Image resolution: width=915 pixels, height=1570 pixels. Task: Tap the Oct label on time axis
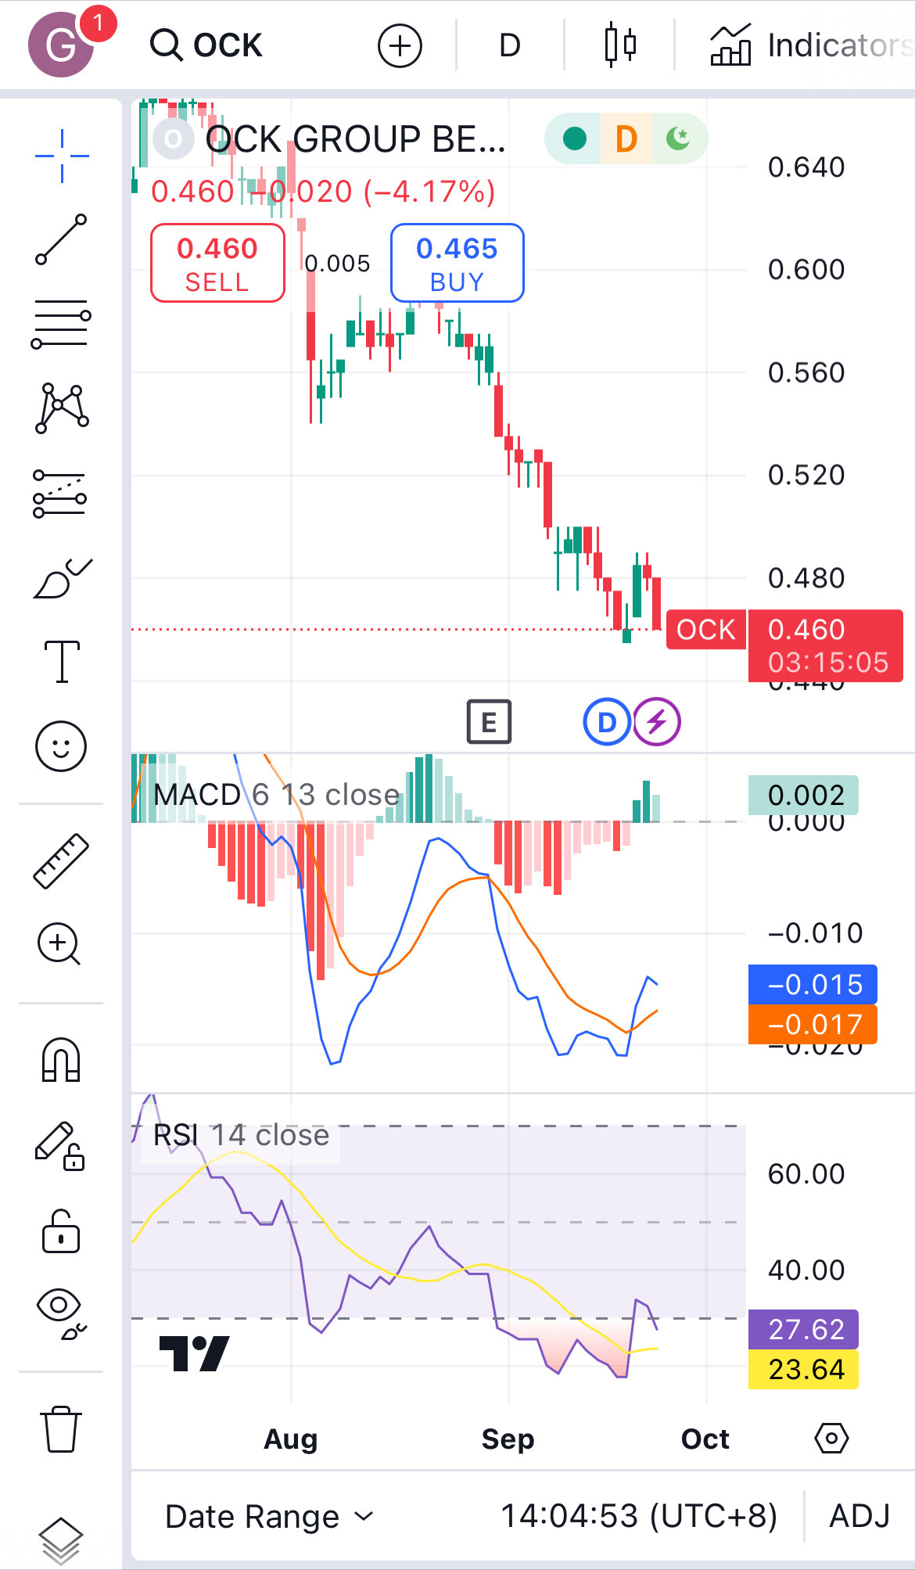point(705,1439)
